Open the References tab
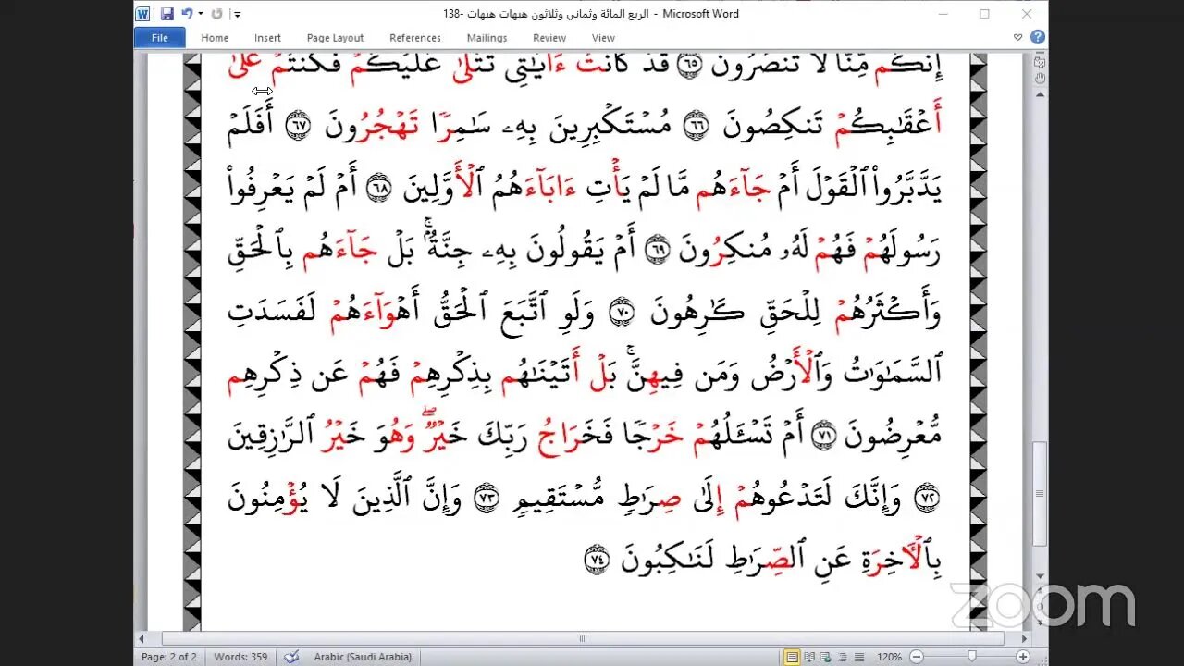Viewport: 1184px width, 666px height. click(415, 38)
